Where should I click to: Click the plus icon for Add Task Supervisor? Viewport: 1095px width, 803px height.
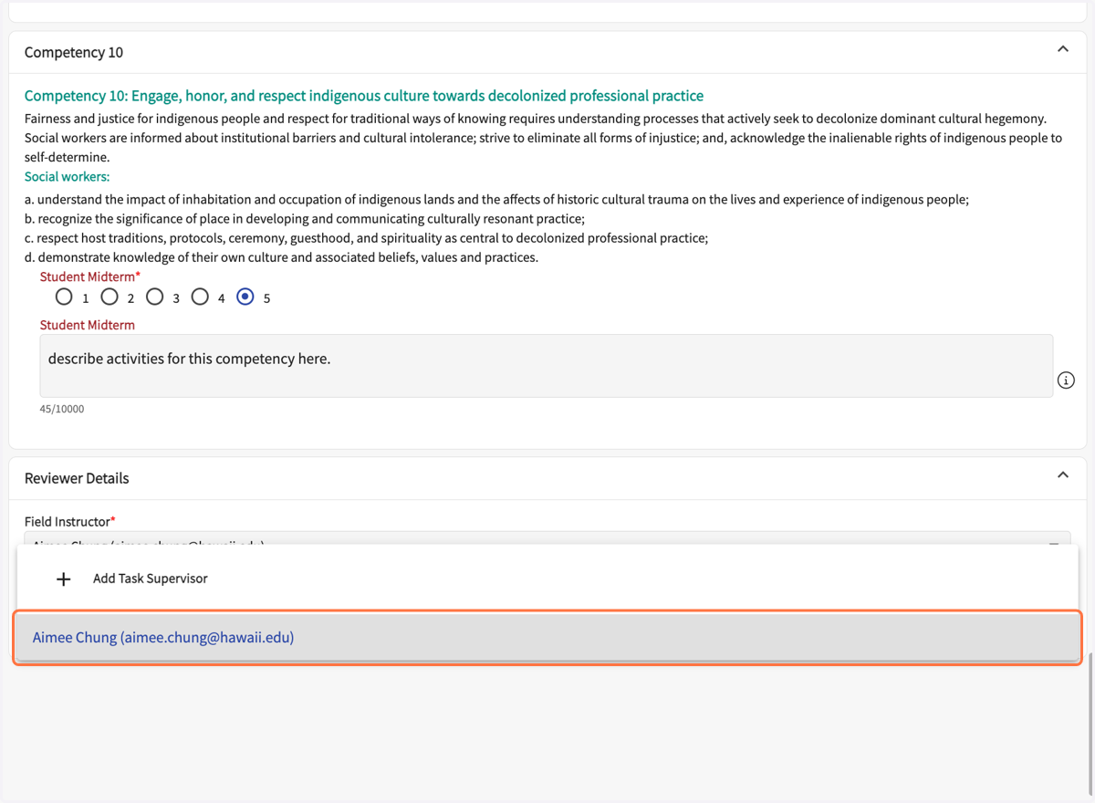(63, 579)
